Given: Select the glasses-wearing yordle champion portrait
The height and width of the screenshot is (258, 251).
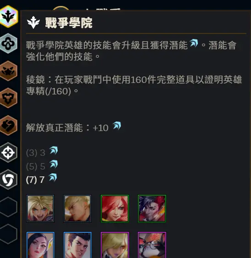Looking at the screenshot, I should (x=152, y=245).
